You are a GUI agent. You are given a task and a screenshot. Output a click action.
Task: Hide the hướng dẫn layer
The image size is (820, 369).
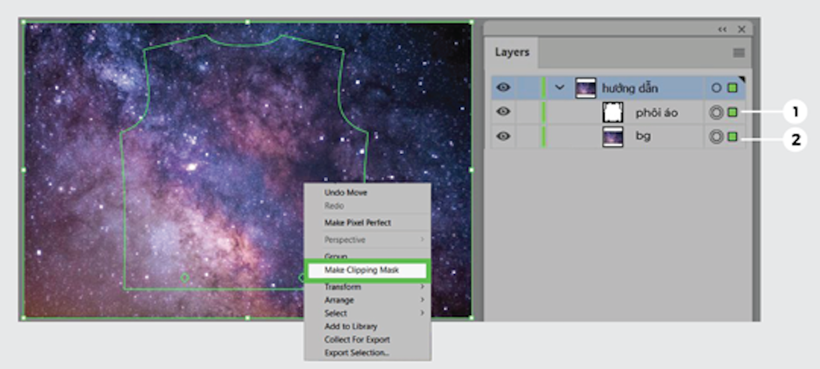[503, 88]
